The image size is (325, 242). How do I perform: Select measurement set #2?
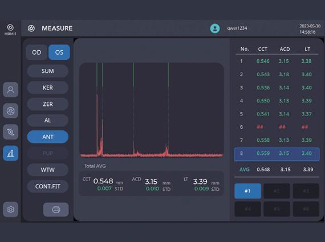click(277, 191)
